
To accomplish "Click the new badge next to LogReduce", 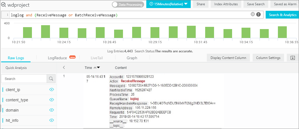I will (72, 57).
